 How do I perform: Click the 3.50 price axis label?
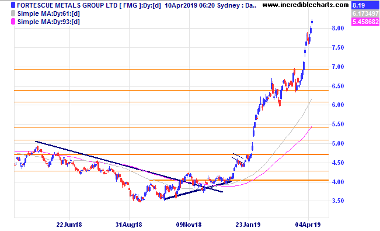pyautogui.click(x=338, y=201)
